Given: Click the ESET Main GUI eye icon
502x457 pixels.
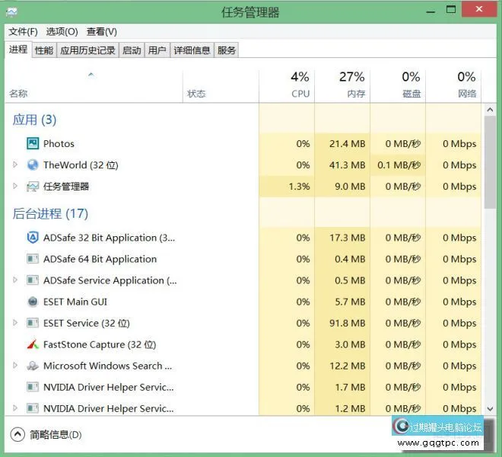Looking at the screenshot, I should (x=33, y=302).
